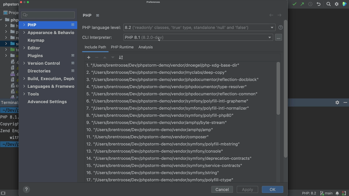
Task: Expand the Build, Execution, Deployment category
Action: coord(24,79)
